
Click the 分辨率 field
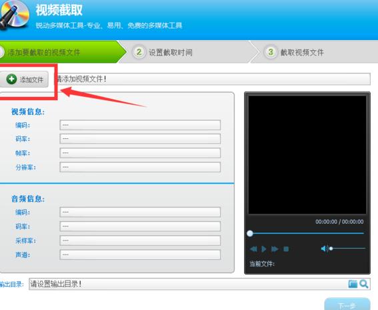140,167
